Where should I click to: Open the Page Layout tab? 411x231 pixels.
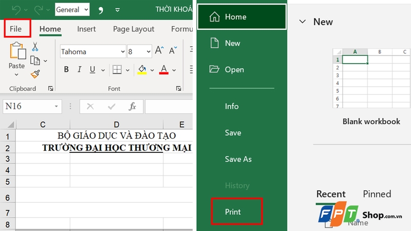pos(134,29)
